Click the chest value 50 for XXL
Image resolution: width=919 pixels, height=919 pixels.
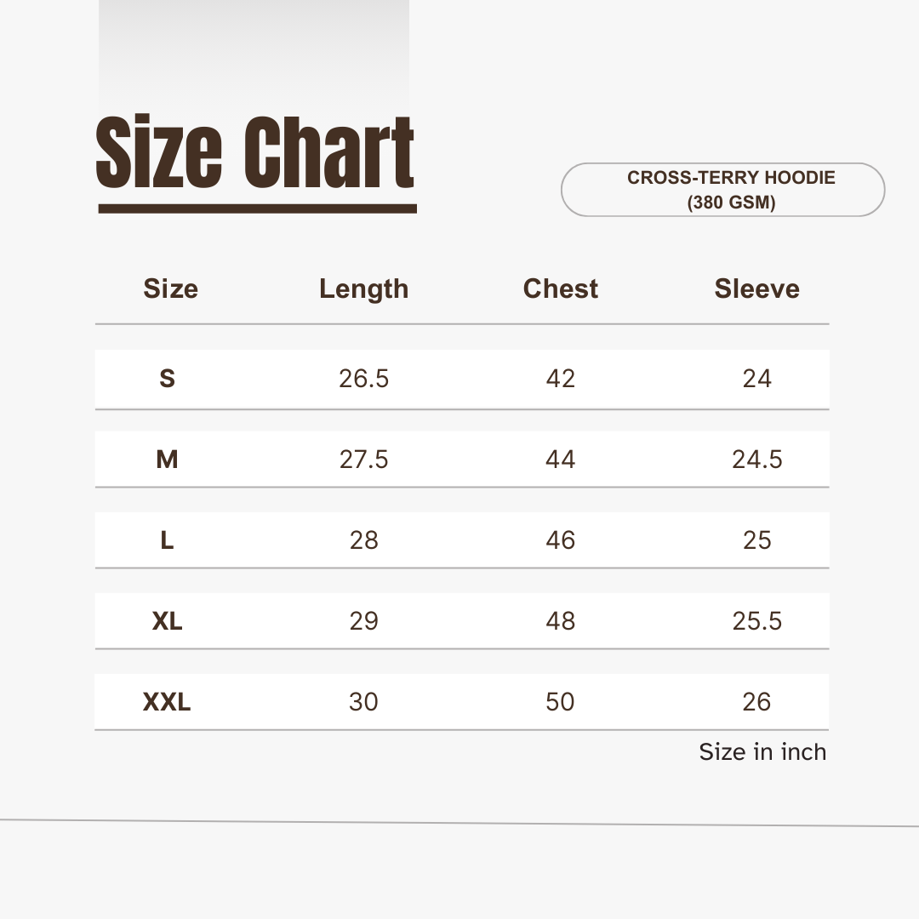560,702
